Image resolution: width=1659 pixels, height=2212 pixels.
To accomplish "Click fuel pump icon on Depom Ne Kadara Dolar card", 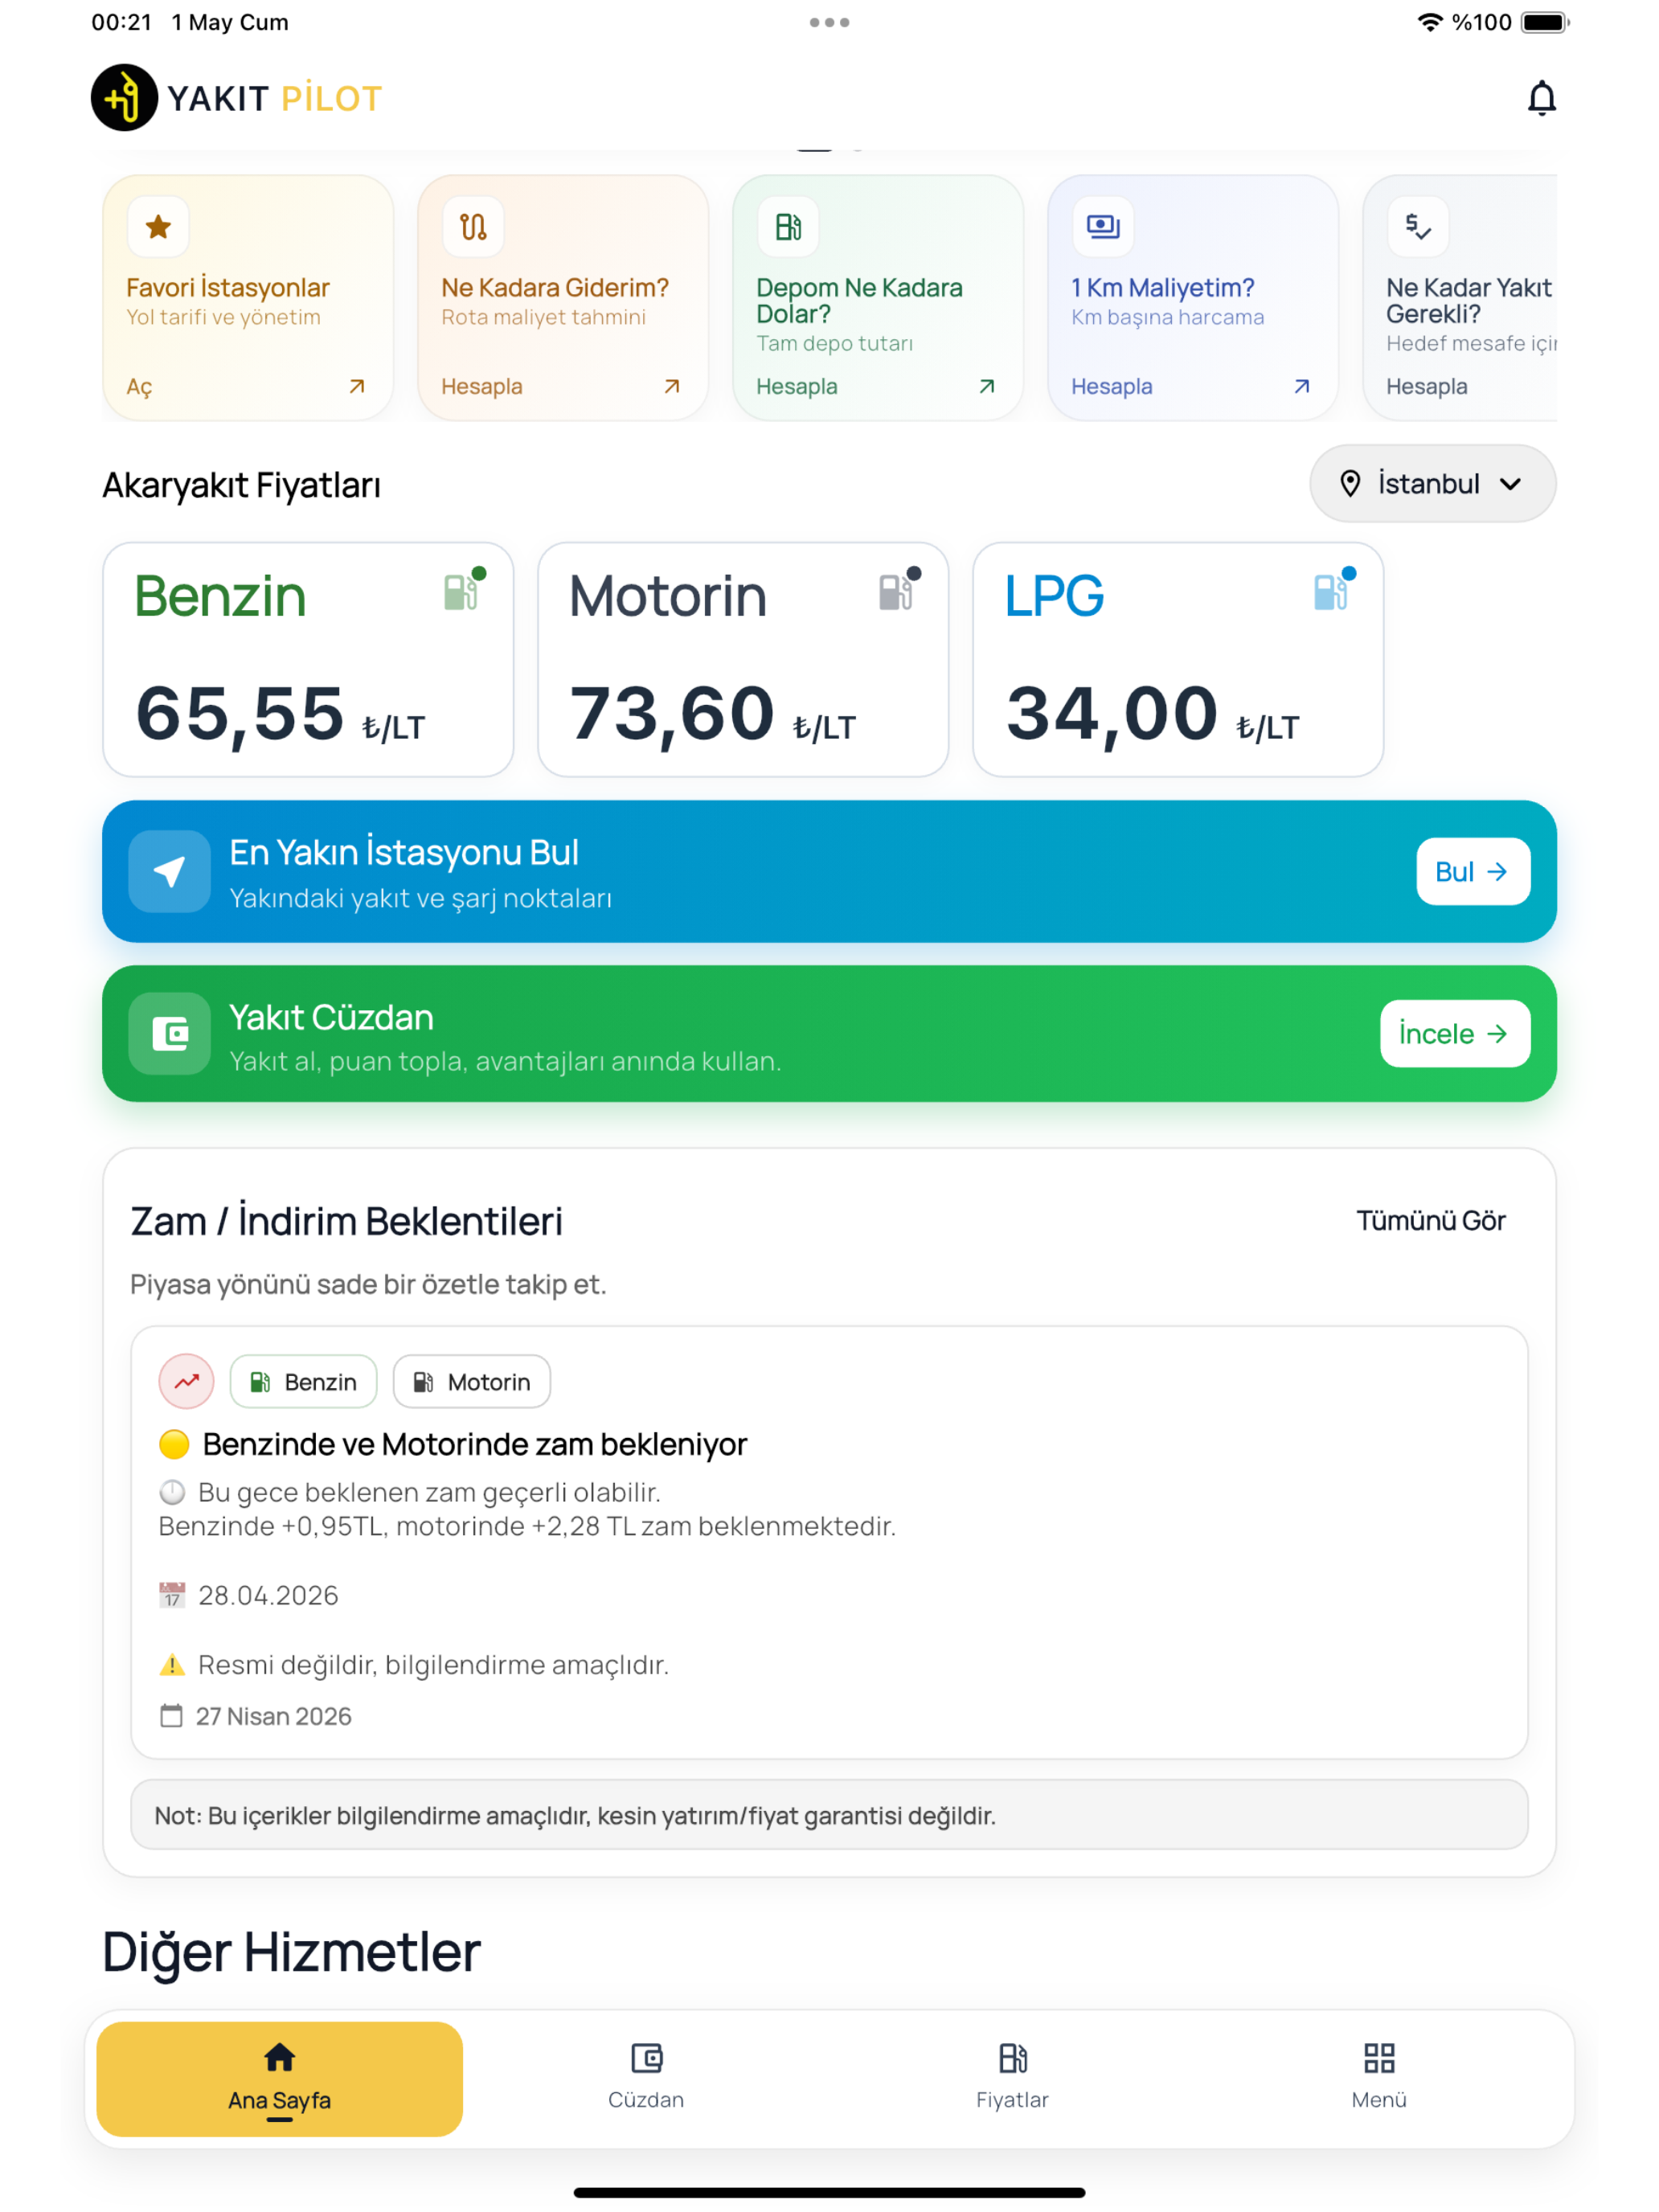I will point(788,227).
